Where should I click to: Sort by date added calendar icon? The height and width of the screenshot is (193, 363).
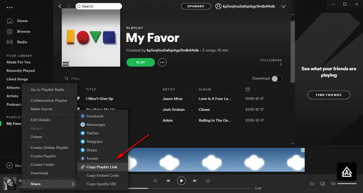(x=247, y=90)
